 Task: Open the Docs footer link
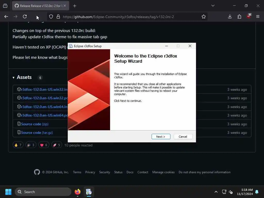(130, 172)
